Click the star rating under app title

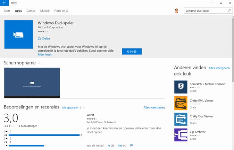43,32
